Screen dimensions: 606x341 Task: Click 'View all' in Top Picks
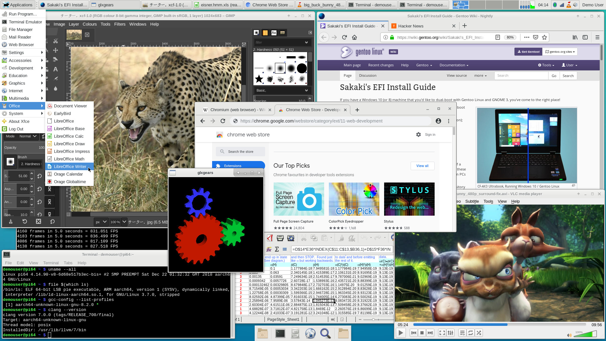[422, 166]
